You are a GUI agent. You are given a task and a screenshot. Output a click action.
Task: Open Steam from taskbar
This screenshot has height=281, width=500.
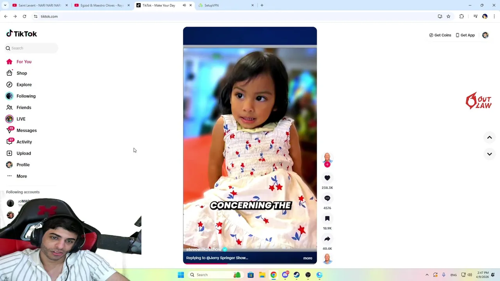296,275
